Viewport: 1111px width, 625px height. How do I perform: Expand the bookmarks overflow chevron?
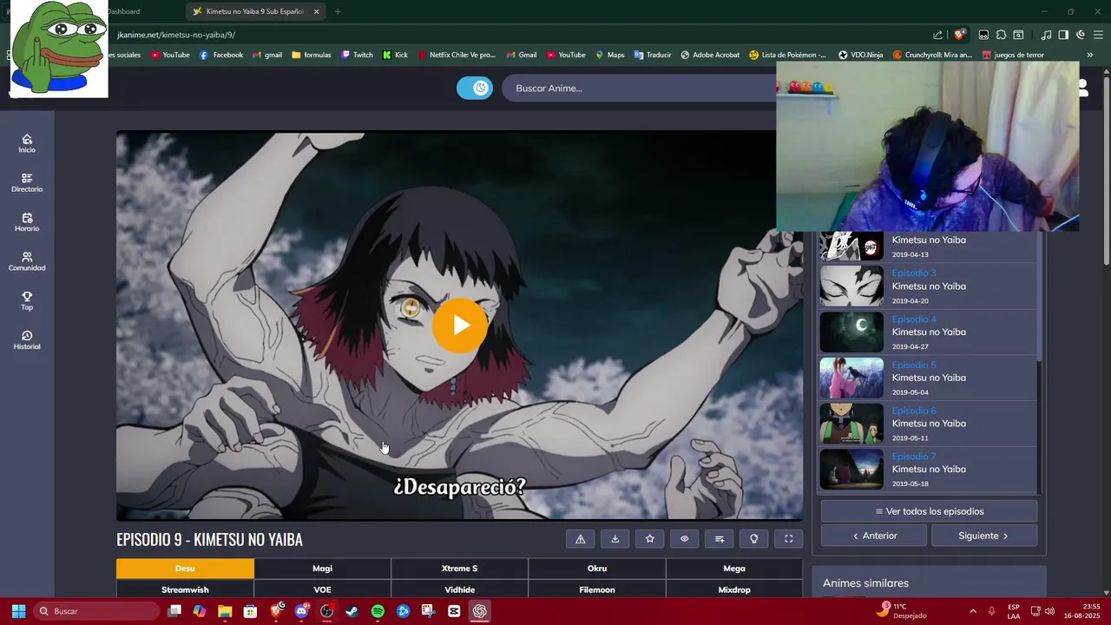tap(1089, 55)
